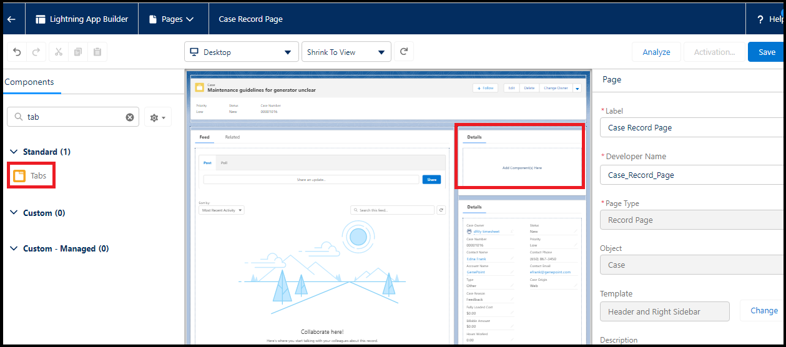The height and width of the screenshot is (347, 786).
Task: Select the Components tab
Action: tap(29, 82)
